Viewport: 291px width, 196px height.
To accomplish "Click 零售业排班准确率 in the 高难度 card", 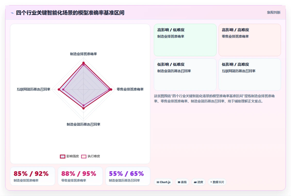I will pyautogui.click(x=235, y=36).
